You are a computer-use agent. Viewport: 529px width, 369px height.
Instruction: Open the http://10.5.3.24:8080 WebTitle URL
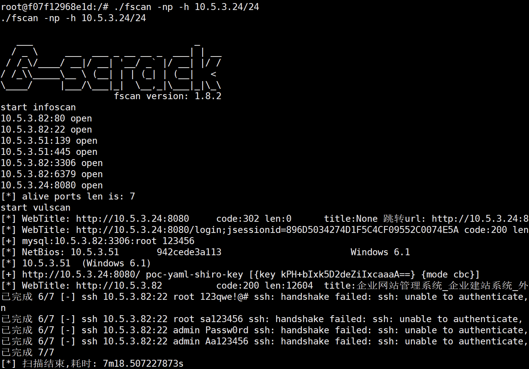132,219
